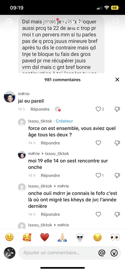125x271 pixels.
Task: Tap the @ mention icon
Action: click(x=102, y=253)
